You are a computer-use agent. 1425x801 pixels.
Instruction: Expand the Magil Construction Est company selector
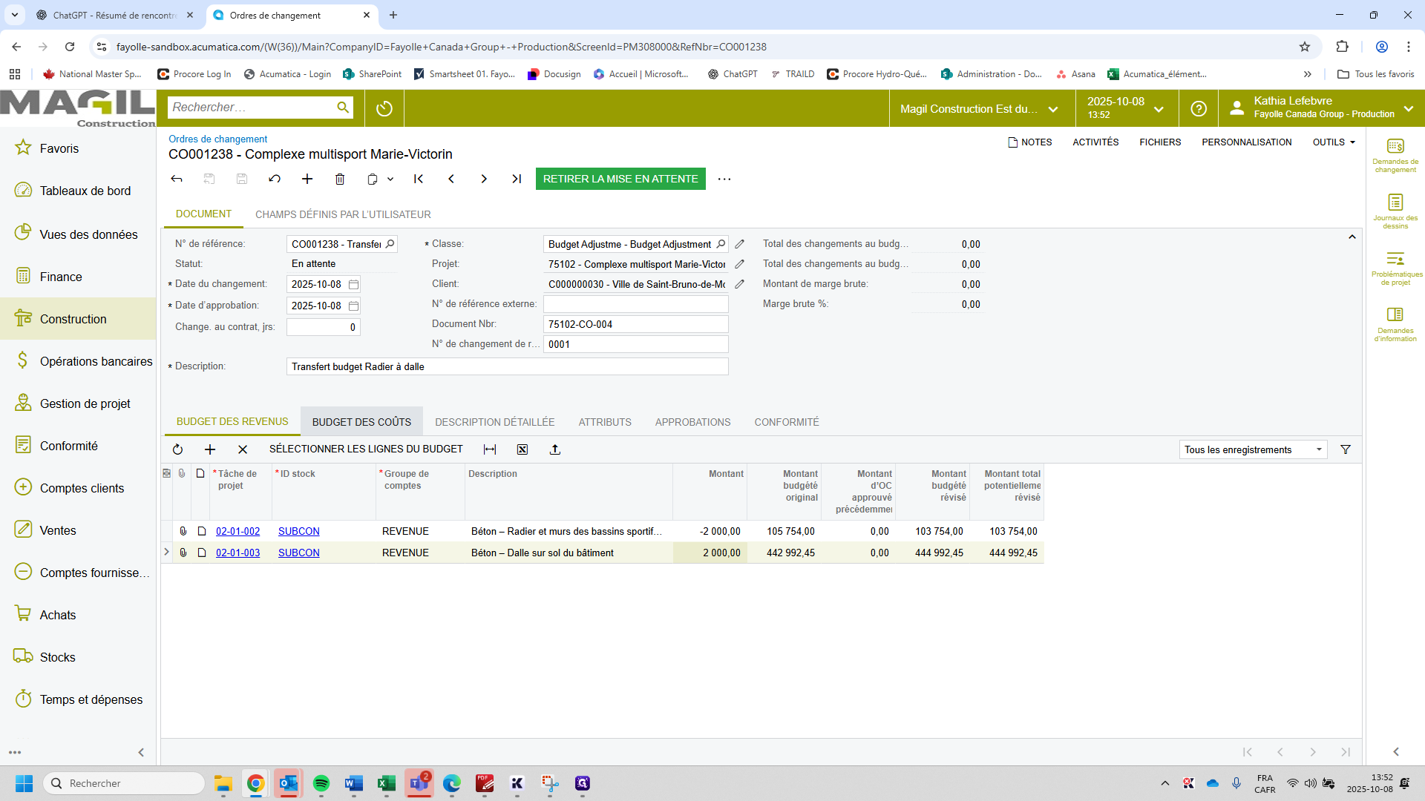[980, 109]
